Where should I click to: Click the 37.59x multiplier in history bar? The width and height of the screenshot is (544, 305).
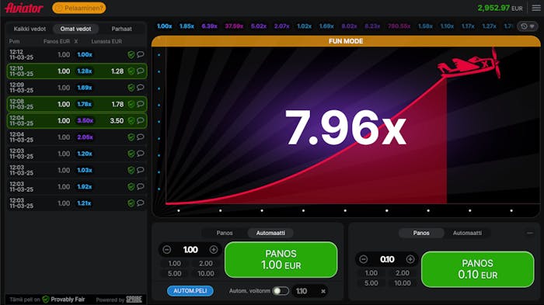234,26
